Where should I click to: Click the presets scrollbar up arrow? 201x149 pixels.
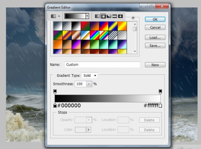(x=135, y=24)
